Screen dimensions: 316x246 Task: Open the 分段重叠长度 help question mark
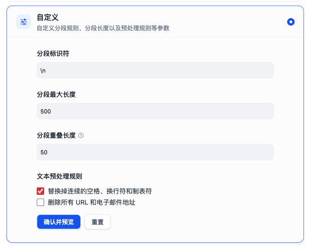tap(81, 135)
